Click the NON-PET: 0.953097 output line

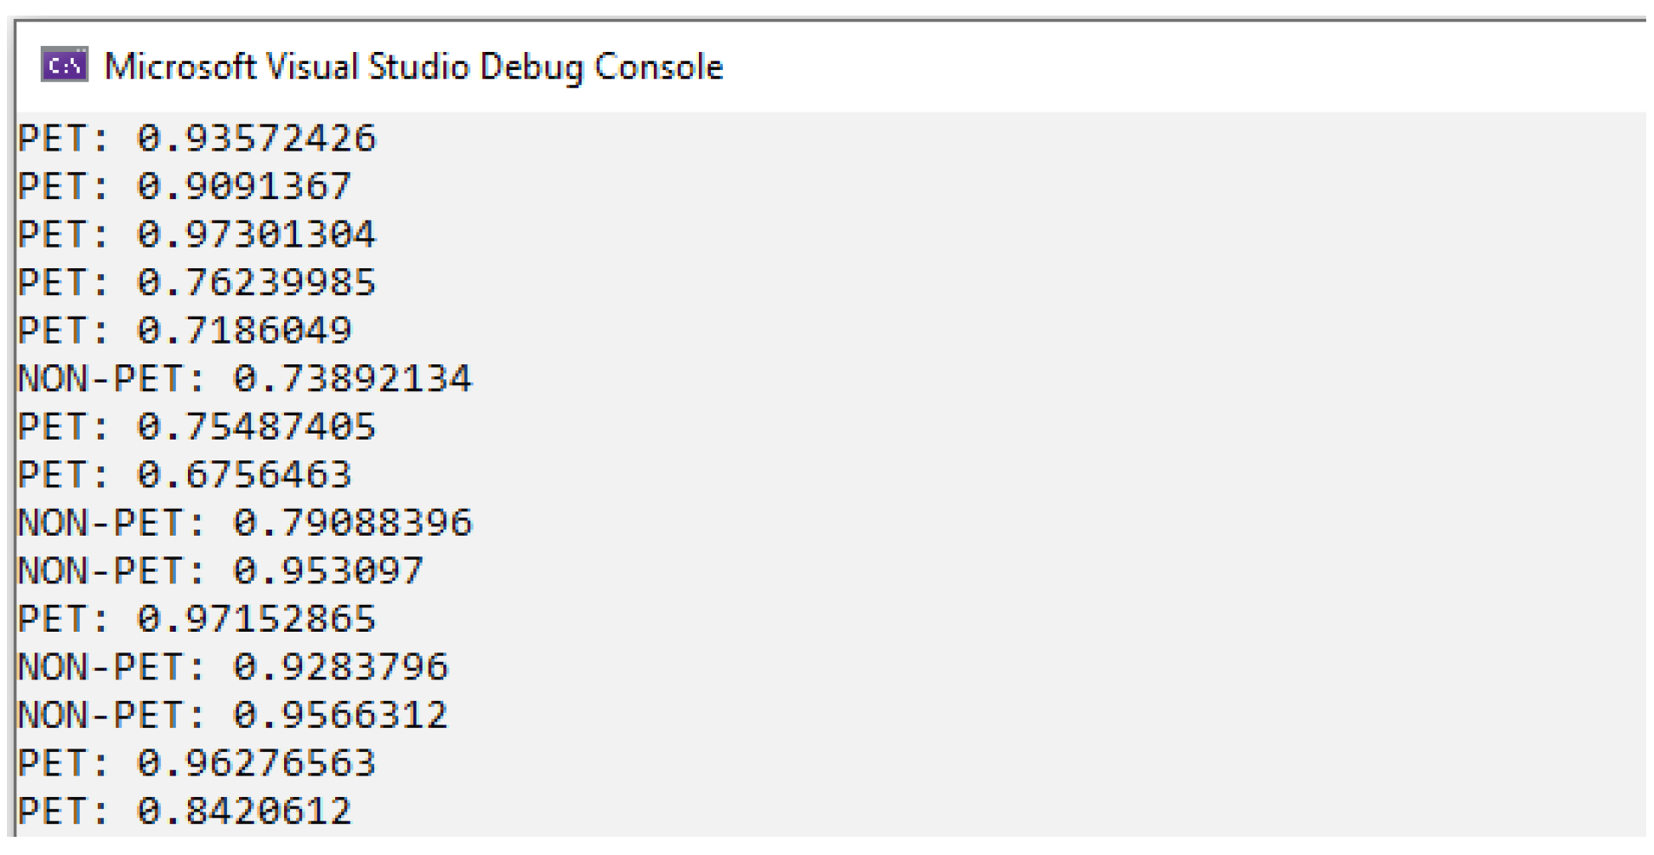pos(221,571)
